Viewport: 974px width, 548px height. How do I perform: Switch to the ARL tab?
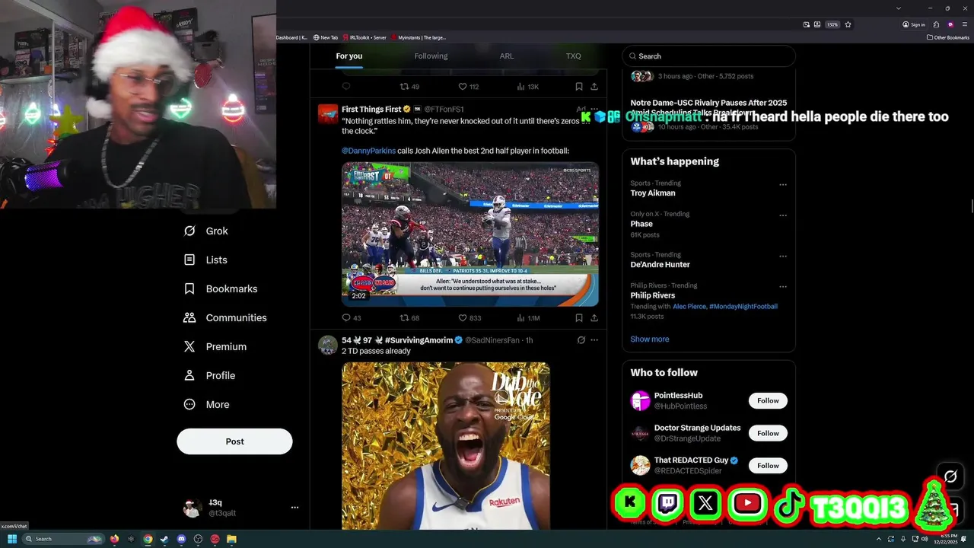(x=507, y=56)
